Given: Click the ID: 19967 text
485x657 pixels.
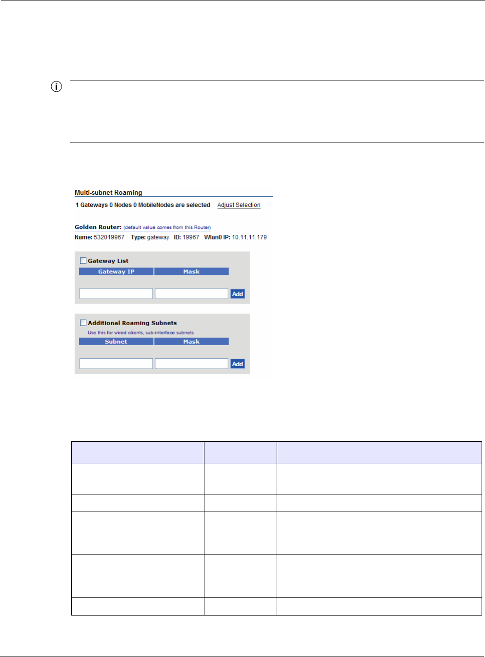Looking at the screenshot, I should click(x=186, y=237).
